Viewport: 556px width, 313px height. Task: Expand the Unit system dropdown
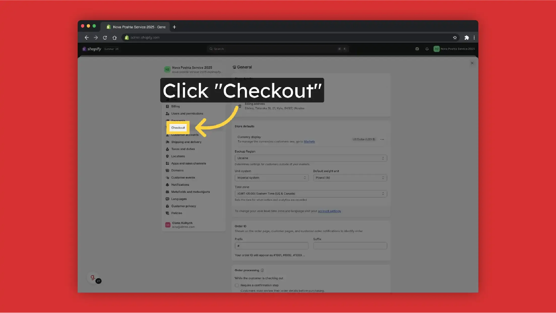point(271,178)
